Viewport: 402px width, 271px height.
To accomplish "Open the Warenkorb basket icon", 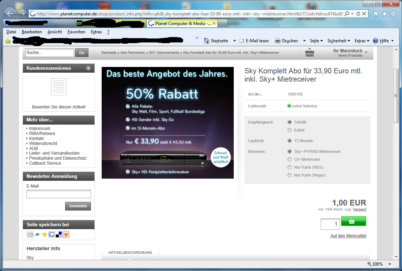I will [x=309, y=52].
